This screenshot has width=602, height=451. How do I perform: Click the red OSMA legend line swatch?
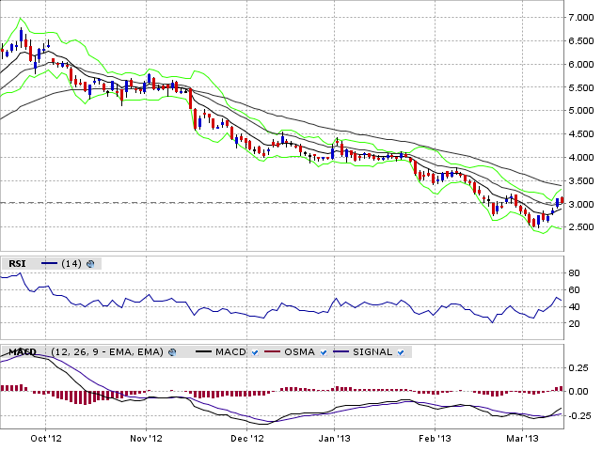click(273, 352)
